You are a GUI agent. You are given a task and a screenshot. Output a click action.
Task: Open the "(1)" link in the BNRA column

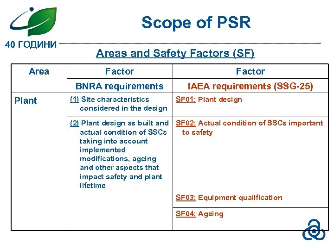coord(75,99)
